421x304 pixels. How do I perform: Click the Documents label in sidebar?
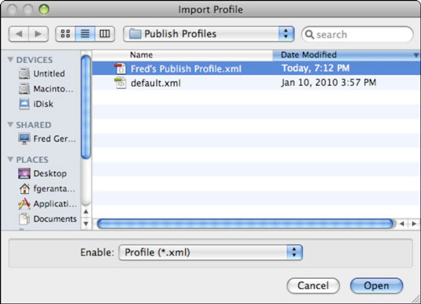coord(55,219)
